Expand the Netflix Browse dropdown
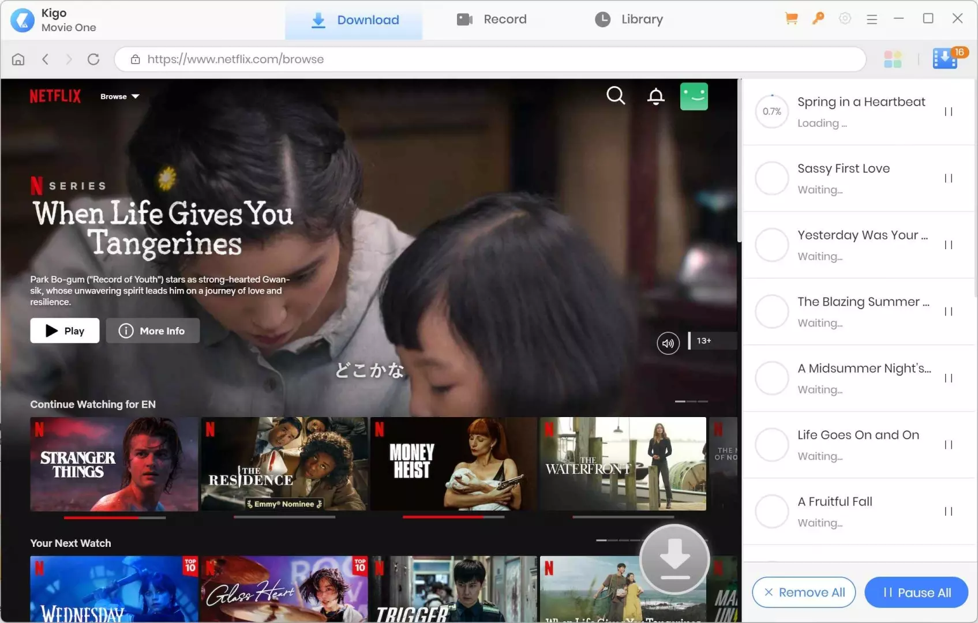Image resolution: width=978 pixels, height=623 pixels. [x=119, y=96]
